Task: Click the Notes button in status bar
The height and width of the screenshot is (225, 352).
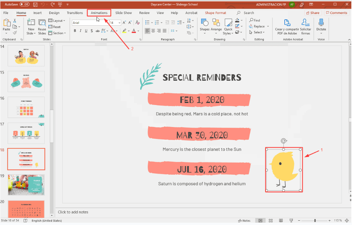Action: tap(244, 221)
